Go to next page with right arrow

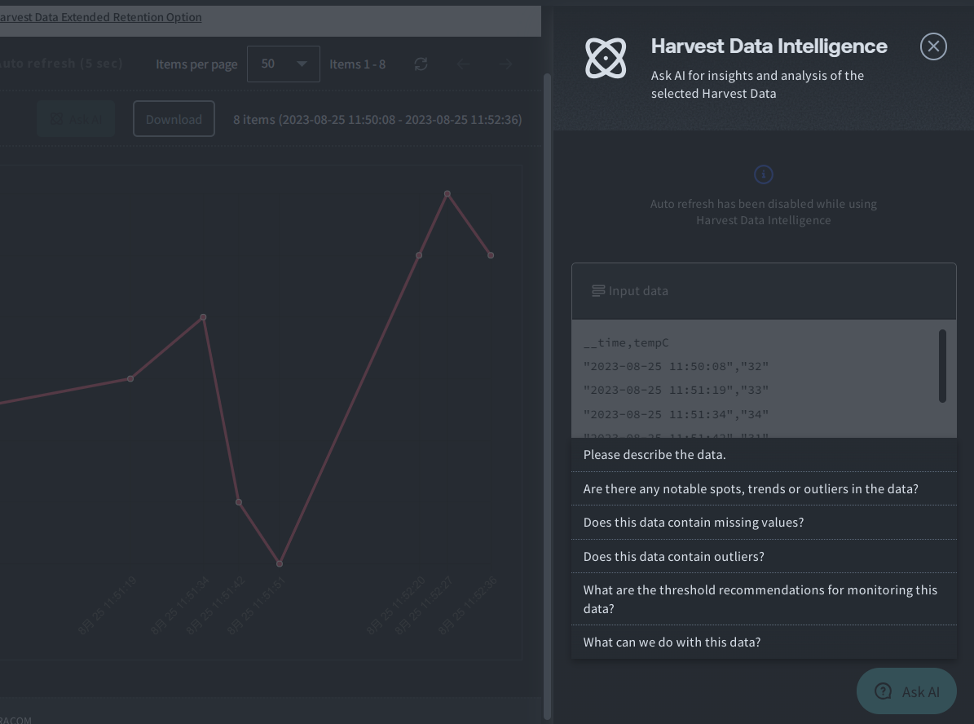[x=505, y=64]
